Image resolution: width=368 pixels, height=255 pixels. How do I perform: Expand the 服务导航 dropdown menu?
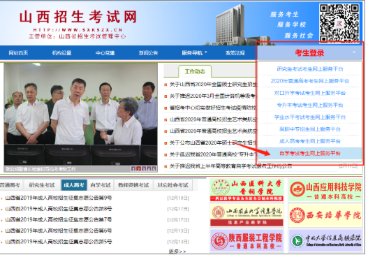pos(194,53)
